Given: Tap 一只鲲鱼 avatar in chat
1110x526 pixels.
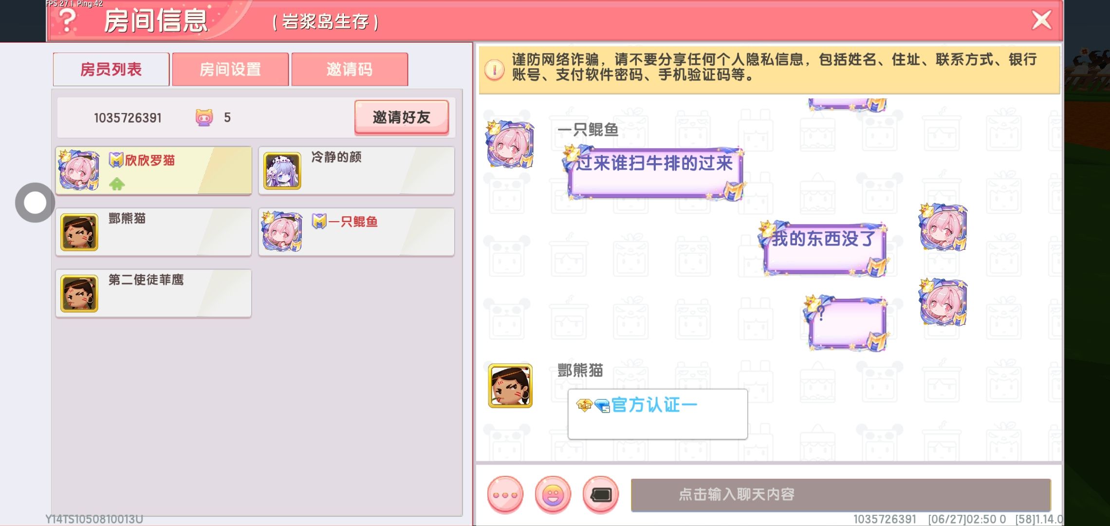Looking at the screenshot, I should (x=510, y=144).
